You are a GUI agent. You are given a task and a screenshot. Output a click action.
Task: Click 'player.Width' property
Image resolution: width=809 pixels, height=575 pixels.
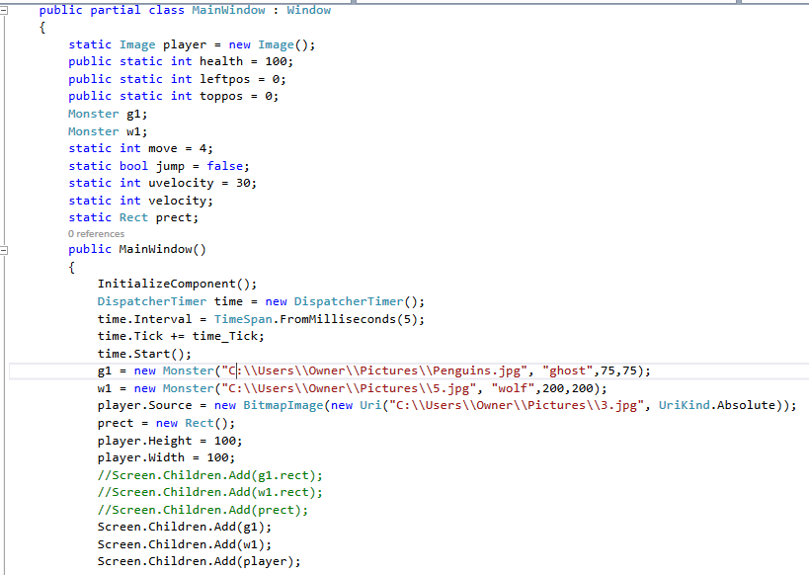tap(141, 457)
